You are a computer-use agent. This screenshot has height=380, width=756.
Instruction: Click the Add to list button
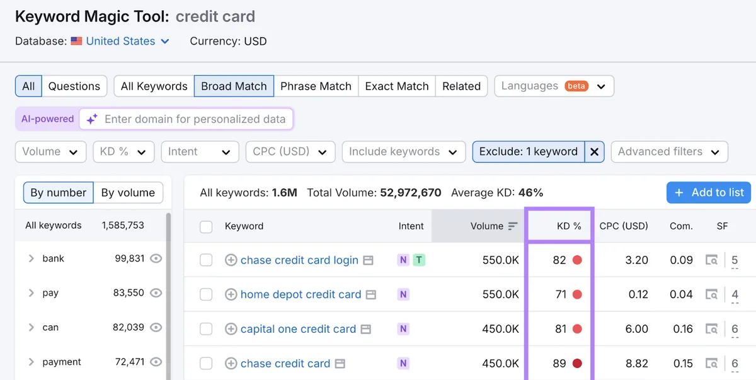(x=709, y=193)
